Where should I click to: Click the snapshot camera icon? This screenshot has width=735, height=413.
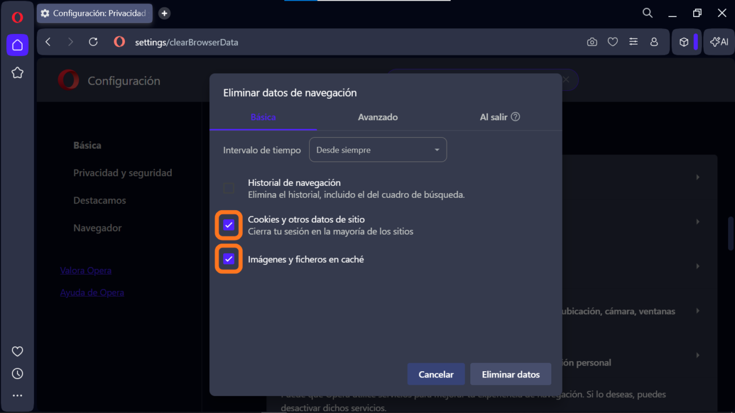pyautogui.click(x=592, y=42)
